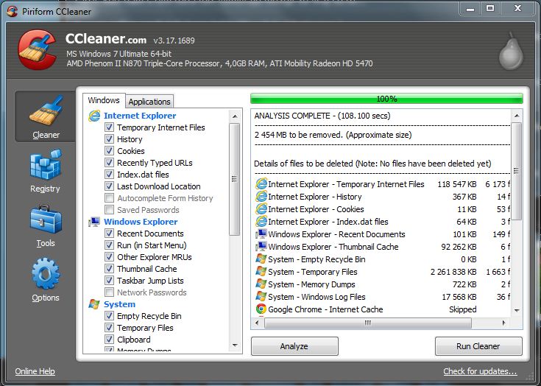541x386 pixels.
Task: Toggle Run (in Start Menu) checkbox
Action: [x=109, y=245]
